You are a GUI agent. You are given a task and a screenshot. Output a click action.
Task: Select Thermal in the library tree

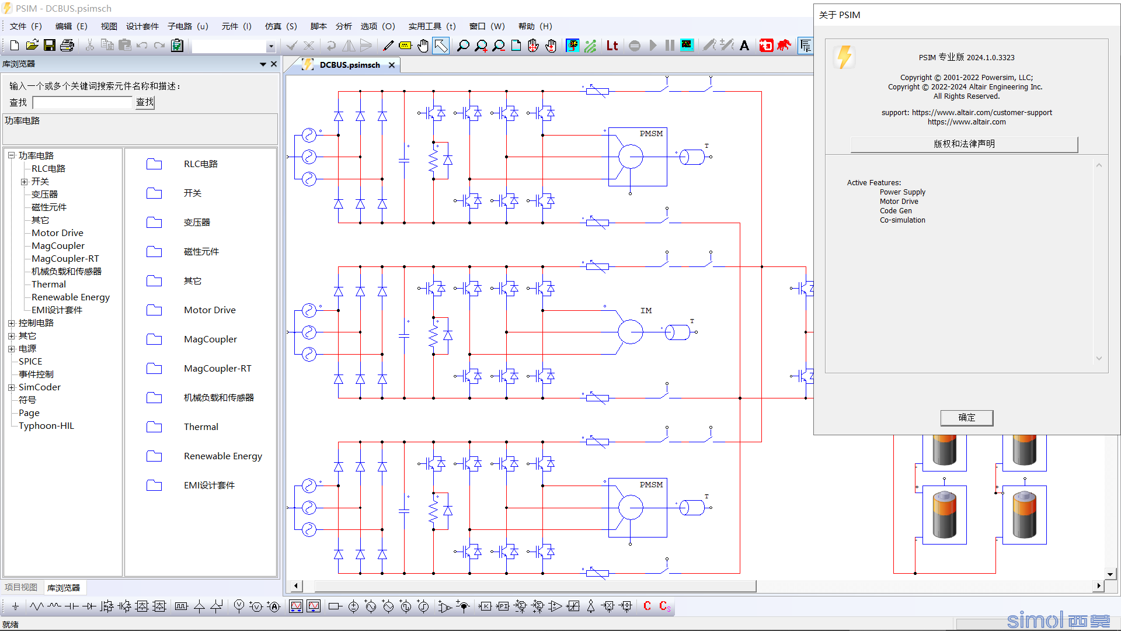click(x=48, y=285)
